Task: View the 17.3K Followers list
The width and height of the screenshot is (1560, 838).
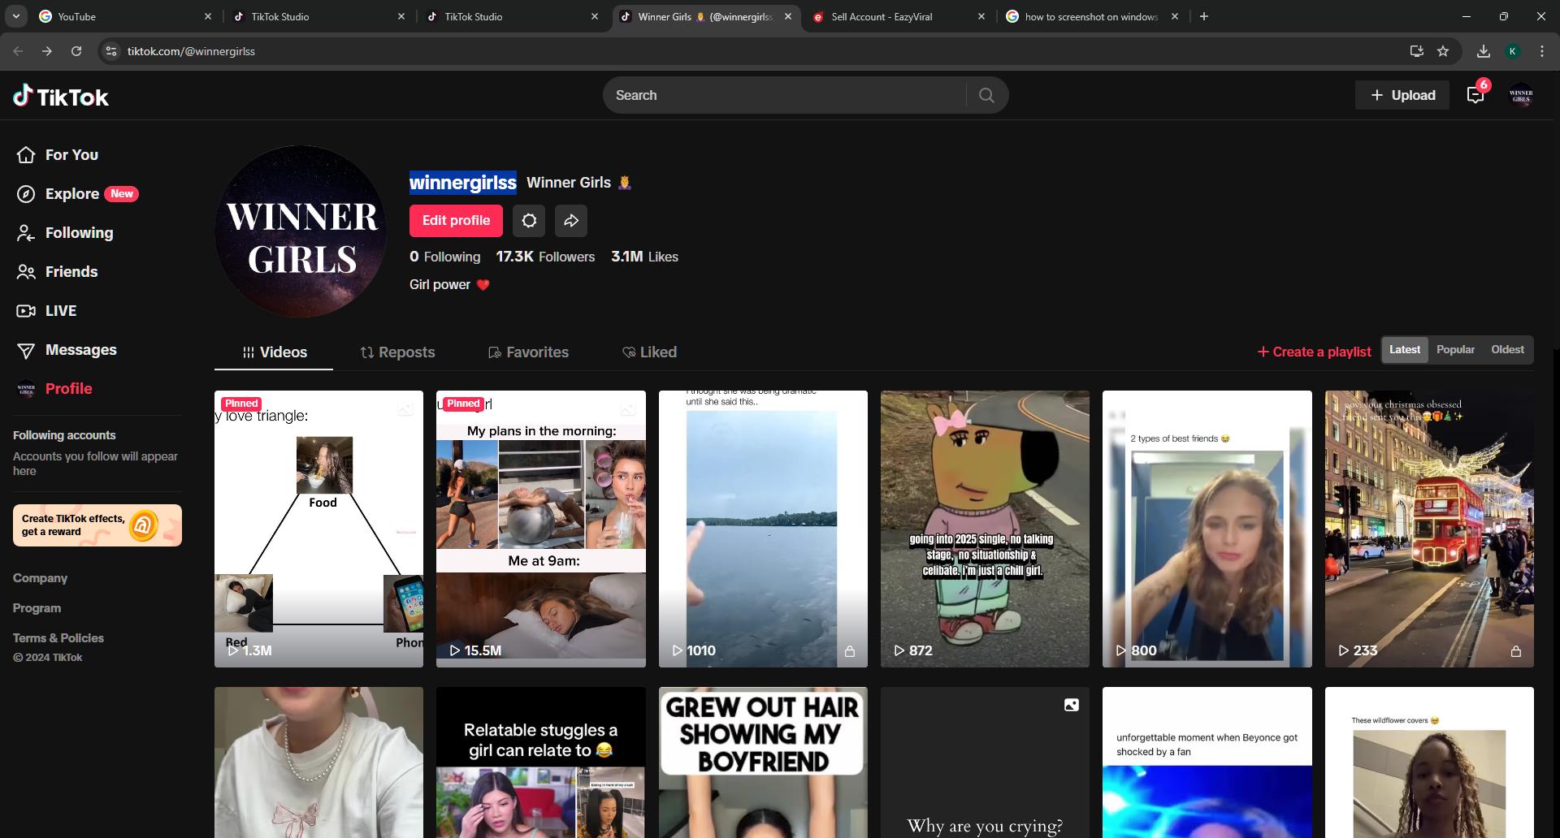Action: click(545, 257)
